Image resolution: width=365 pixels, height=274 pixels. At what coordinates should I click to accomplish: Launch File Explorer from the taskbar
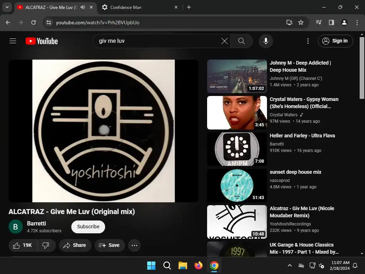(183, 265)
